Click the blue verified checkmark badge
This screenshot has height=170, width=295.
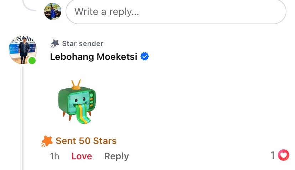tap(144, 56)
